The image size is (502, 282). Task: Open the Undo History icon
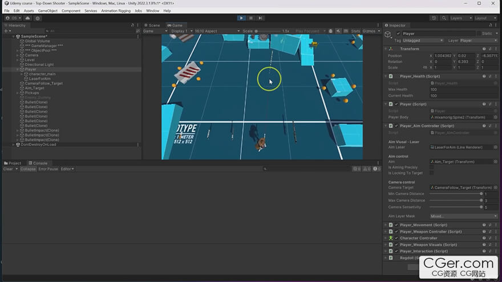pyautogui.click(x=434, y=18)
